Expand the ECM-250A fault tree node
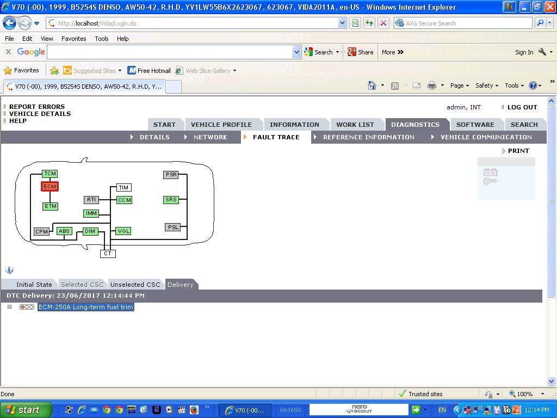This screenshot has height=418, width=557. pos(9,307)
